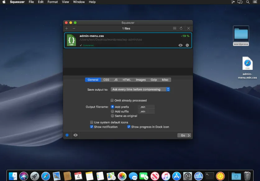Switch to the CSS tab
The image size is (260, 181).
coord(106,80)
